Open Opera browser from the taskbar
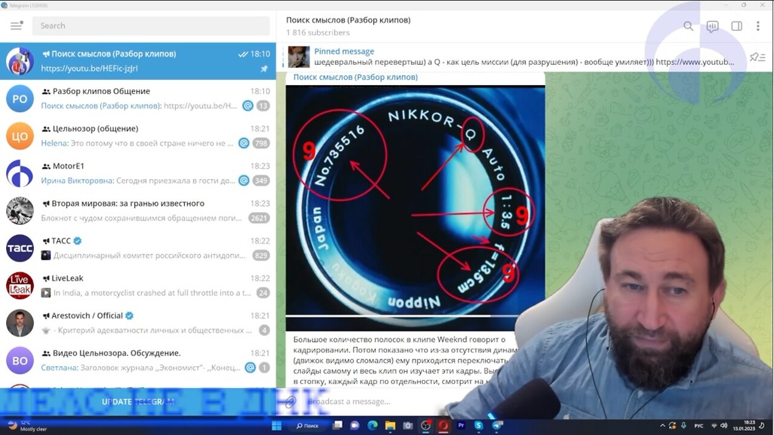This screenshot has height=435, width=774. point(444,425)
